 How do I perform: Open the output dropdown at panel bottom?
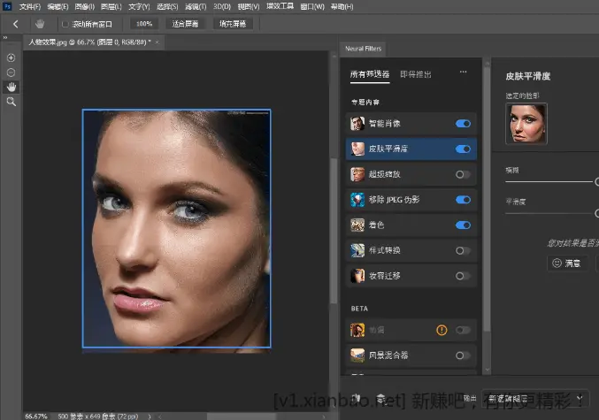tap(534, 399)
